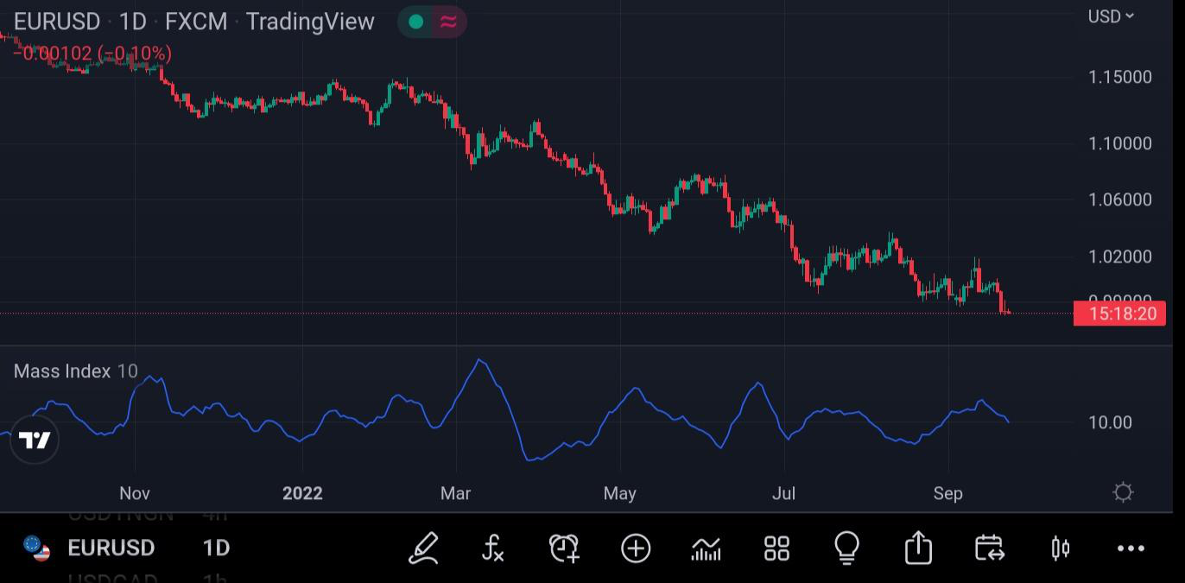Open the lightbulb ideas icon
1185x583 pixels.
point(846,548)
